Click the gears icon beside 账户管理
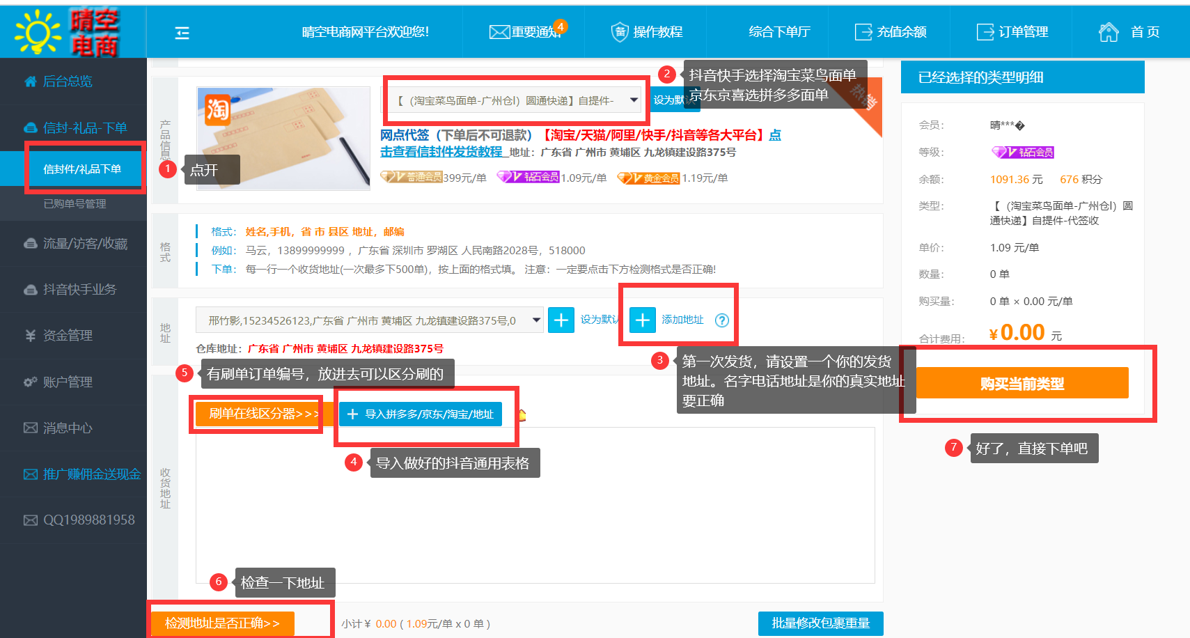1190x638 pixels. click(x=31, y=382)
